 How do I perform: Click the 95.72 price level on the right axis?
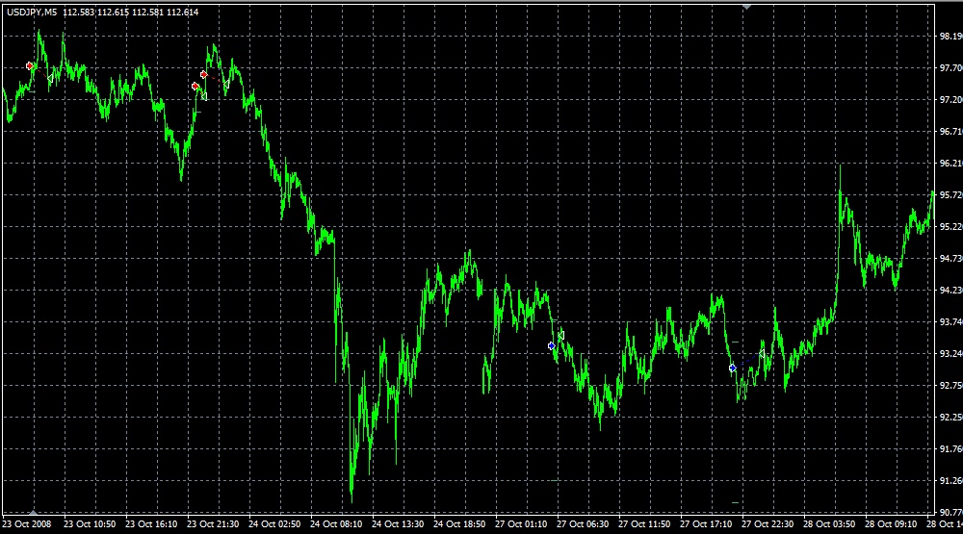(x=949, y=195)
